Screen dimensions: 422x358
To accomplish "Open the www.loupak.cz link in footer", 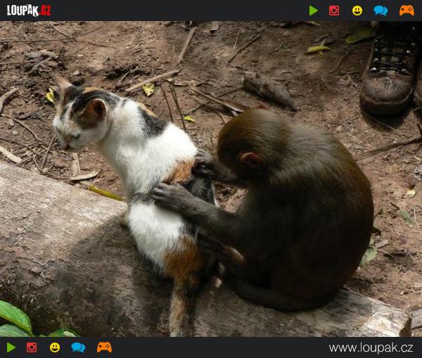I will pos(371,348).
